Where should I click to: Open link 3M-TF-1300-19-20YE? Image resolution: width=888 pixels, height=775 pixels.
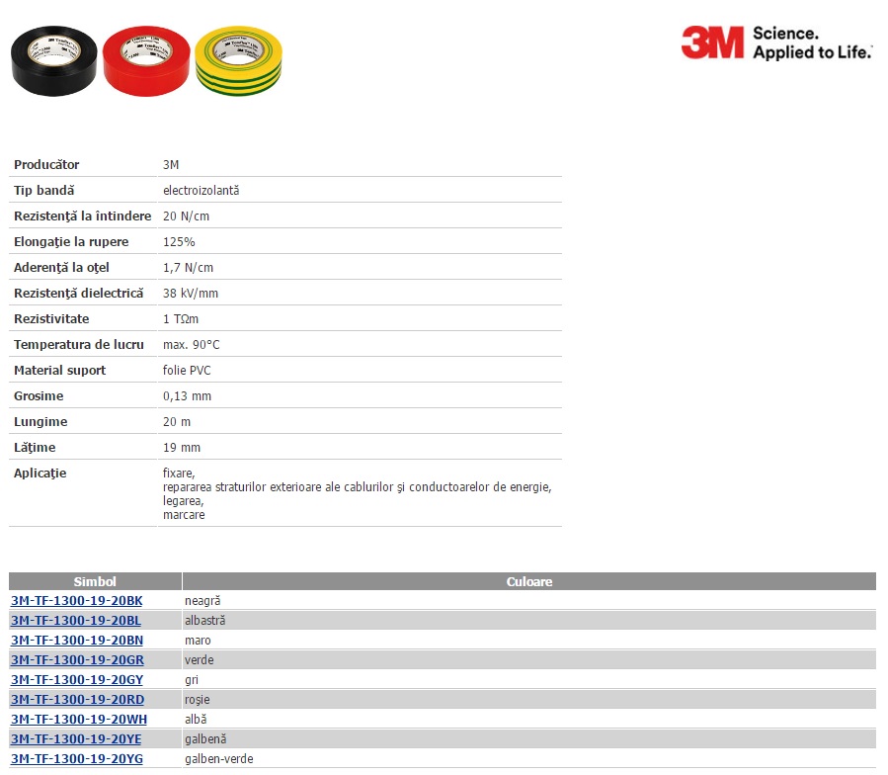coord(76,739)
